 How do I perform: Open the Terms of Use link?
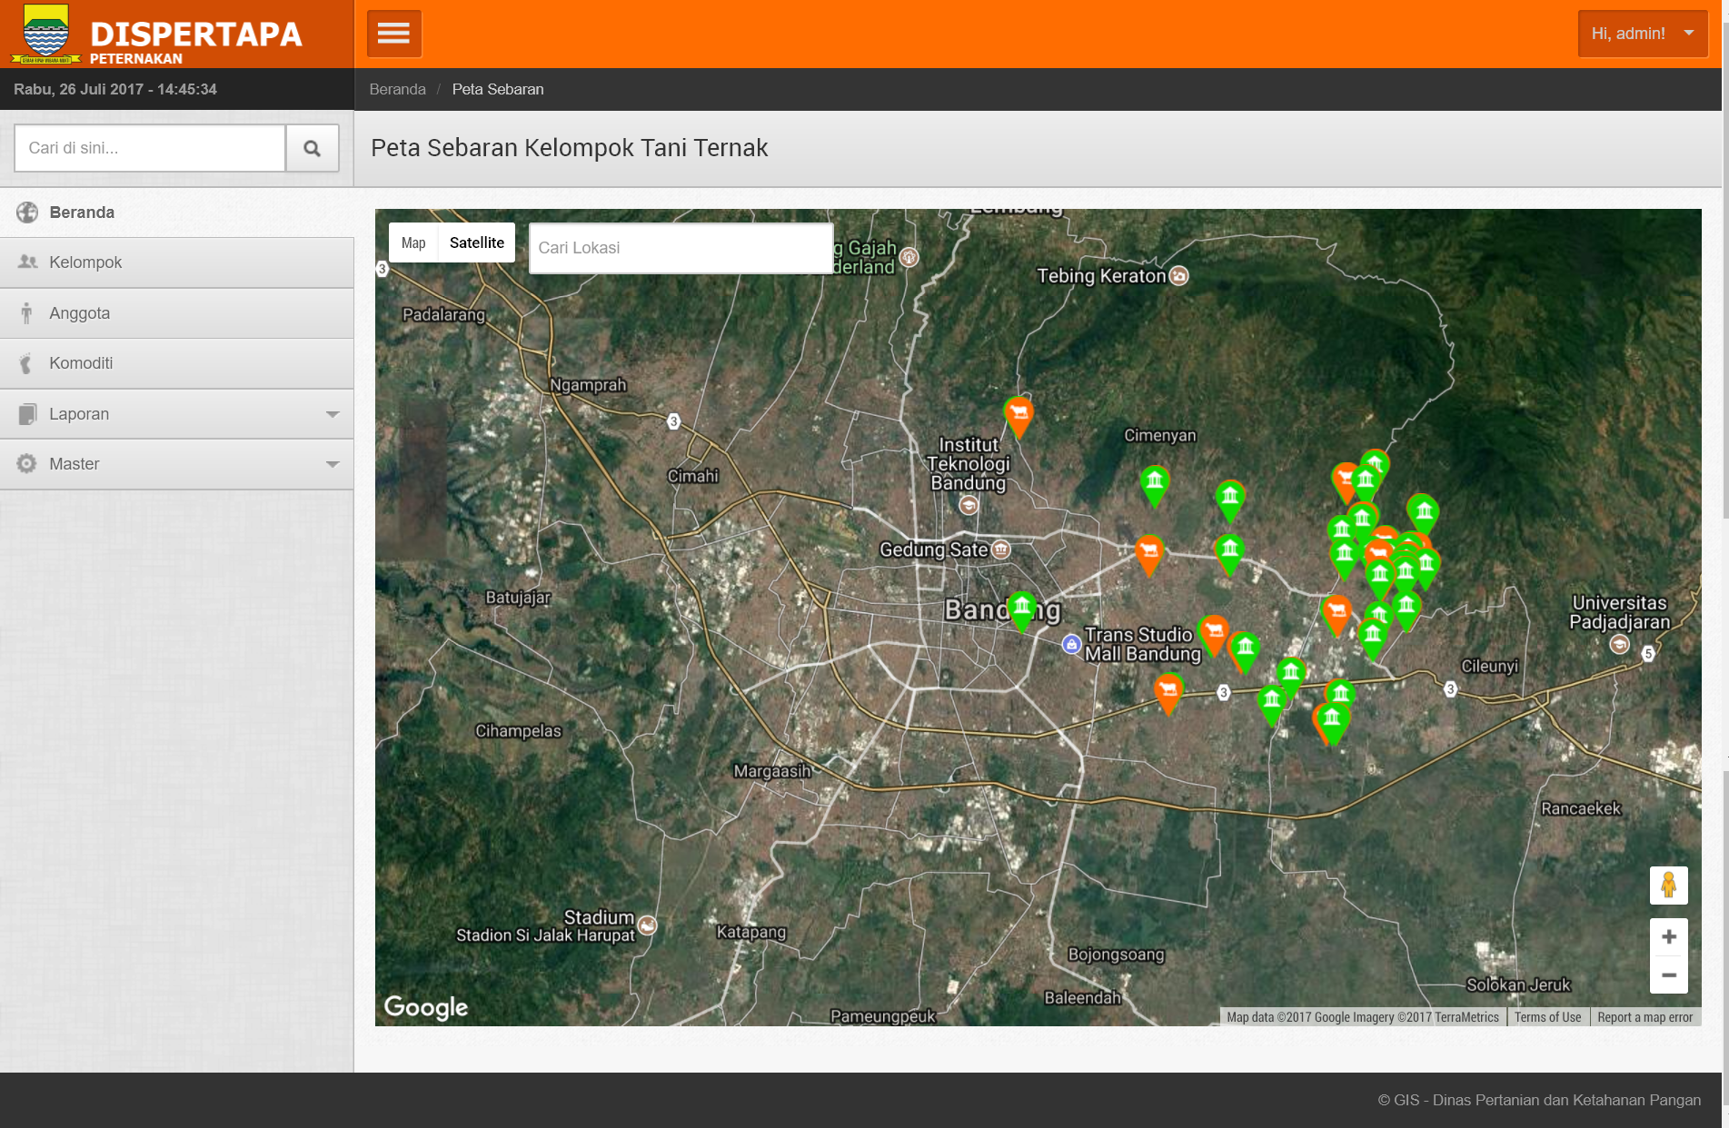1547,1017
